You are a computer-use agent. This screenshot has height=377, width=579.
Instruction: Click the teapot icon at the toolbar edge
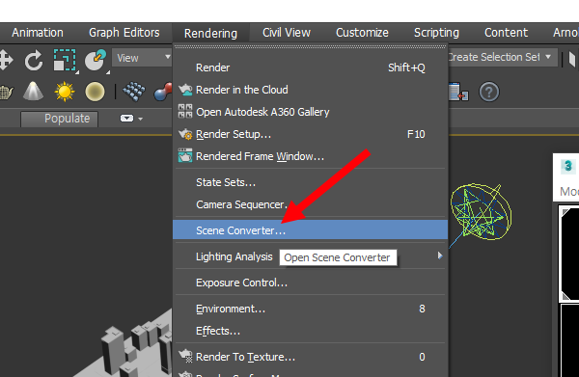coord(7,93)
